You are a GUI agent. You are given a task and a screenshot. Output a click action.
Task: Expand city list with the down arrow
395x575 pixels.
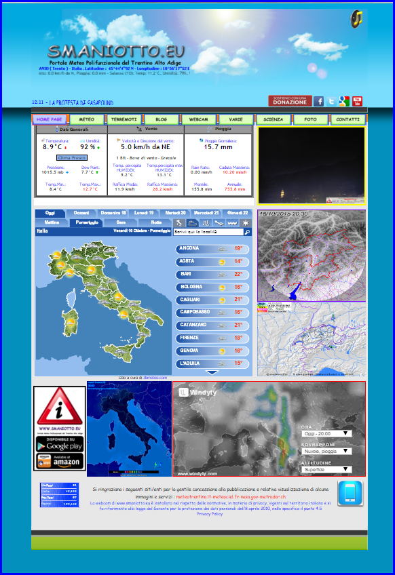[x=212, y=372]
